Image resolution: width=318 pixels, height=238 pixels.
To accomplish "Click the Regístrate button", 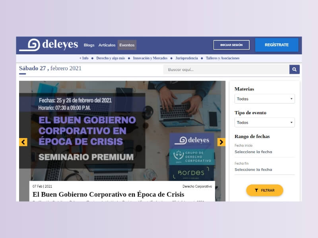I will click(277, 45).
